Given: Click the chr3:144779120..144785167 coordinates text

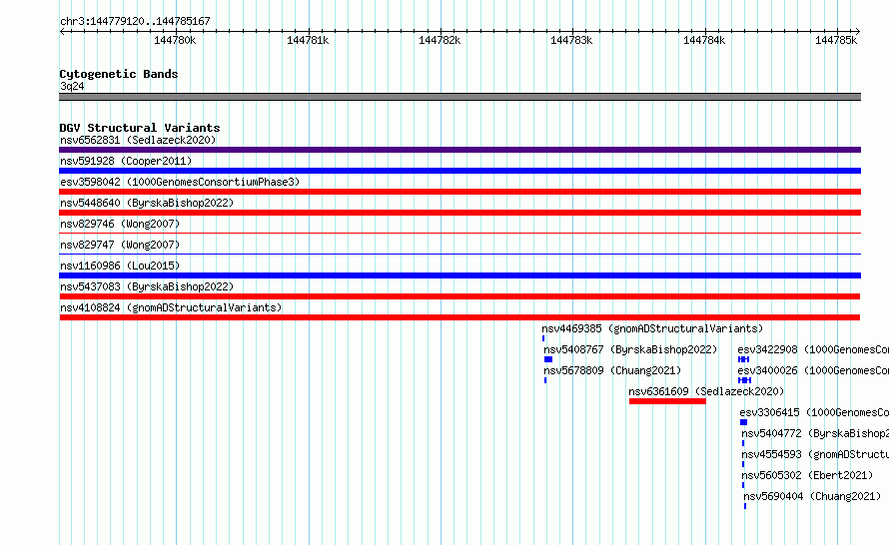Looking at the screenshot, I should click(135, 21).
